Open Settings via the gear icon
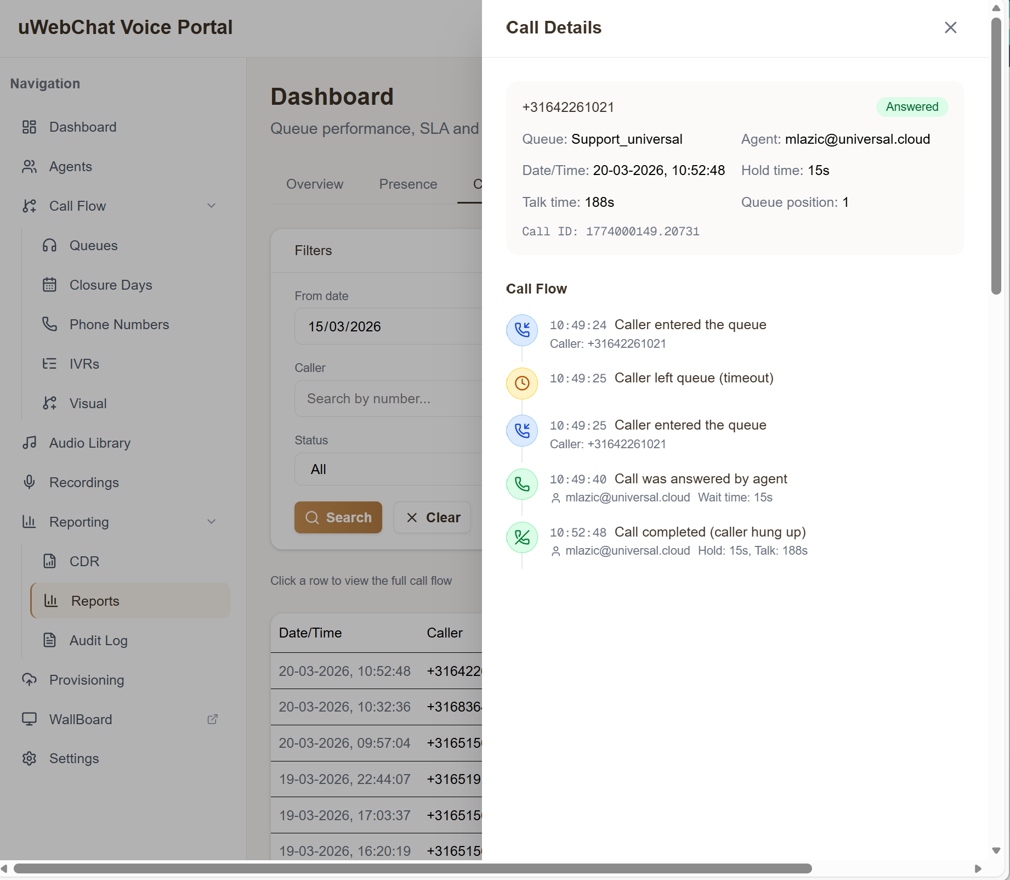The height and width of the screenshot is (880, 1010). [29, 758]
